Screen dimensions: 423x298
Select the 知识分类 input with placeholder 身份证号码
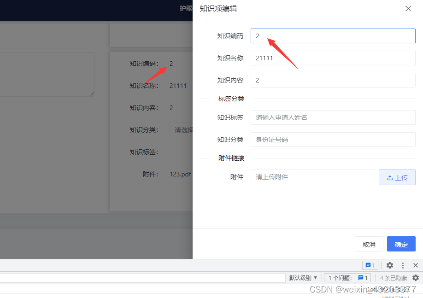333,140
